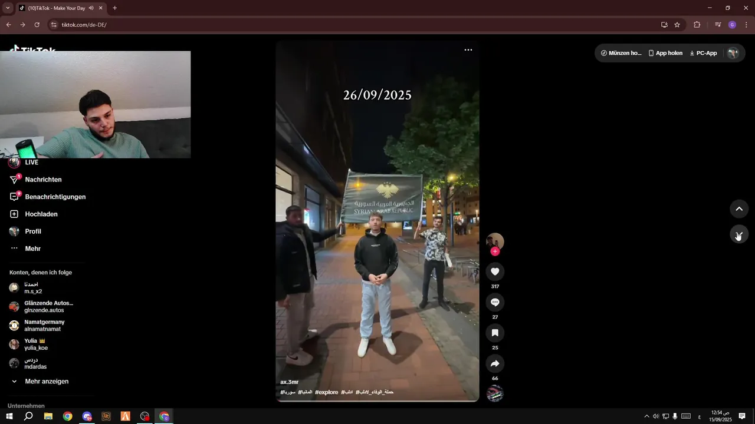755x424 pixels.
Task: Open the Chrome extensions puzzle icon
Action: 697,25
